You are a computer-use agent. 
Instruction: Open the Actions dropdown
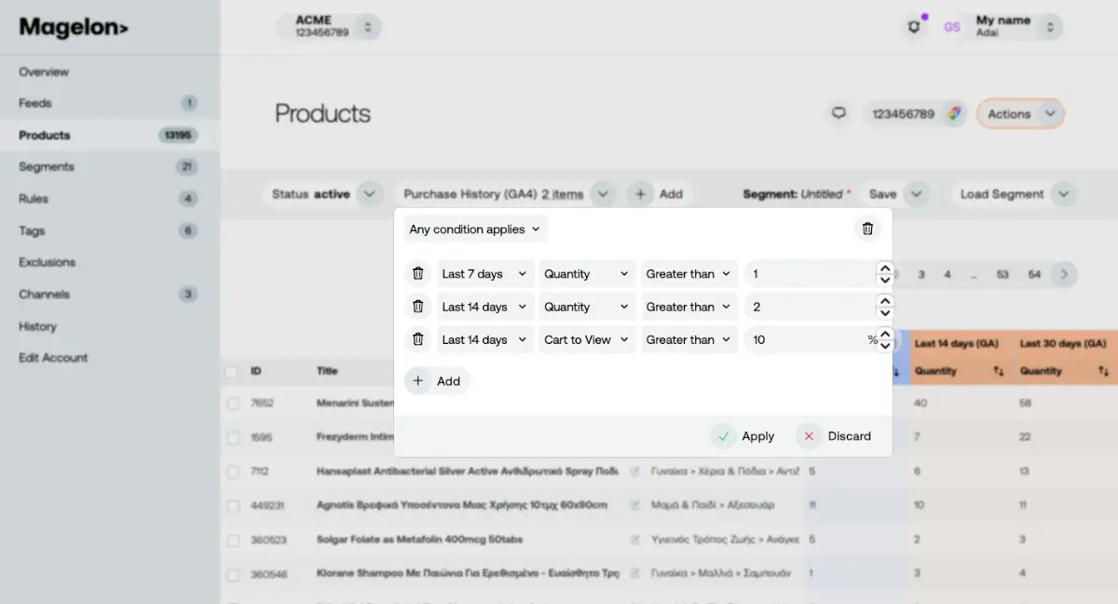pyautogui.click(x=1020, y=114)
